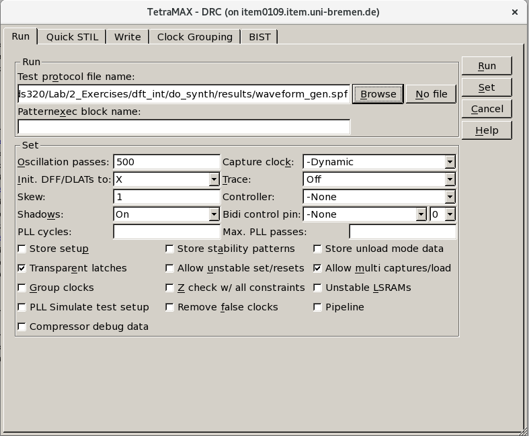Enable Compressor debug data checkbox
Screen dimensions: 529x436
22,326
